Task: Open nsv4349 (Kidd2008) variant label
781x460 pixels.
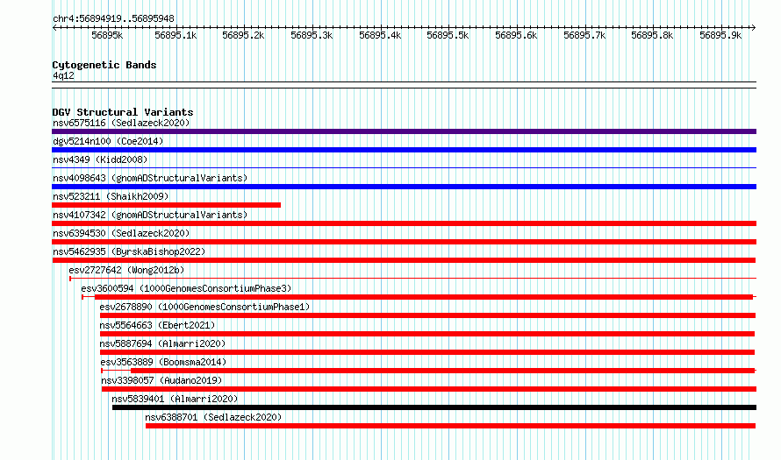Action: tap(100, 159)
